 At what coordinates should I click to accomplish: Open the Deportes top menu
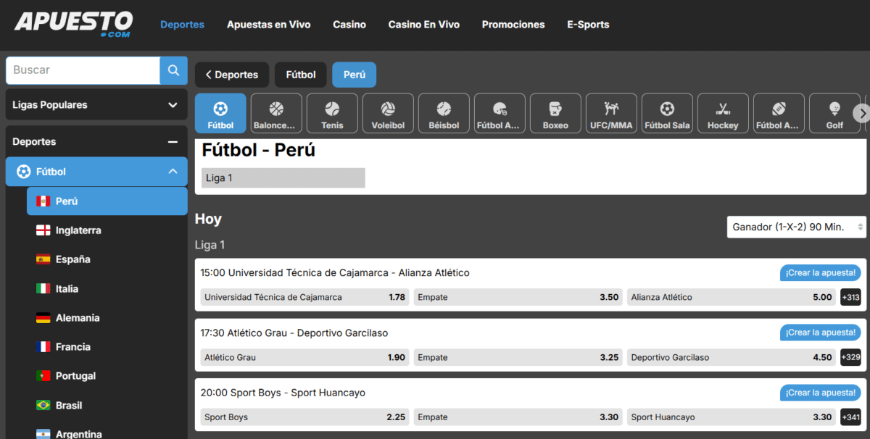coord(182,25)
